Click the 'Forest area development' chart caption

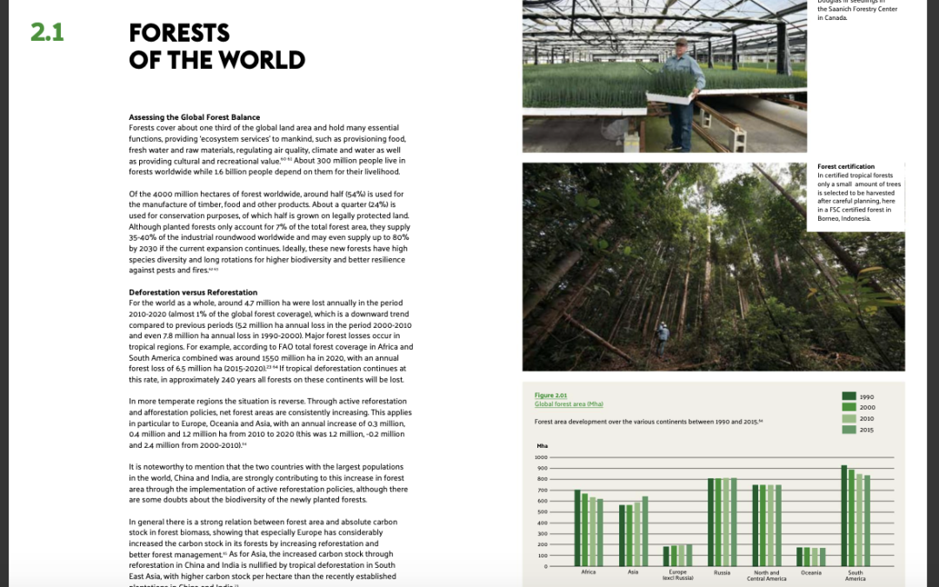click(649, 422)
